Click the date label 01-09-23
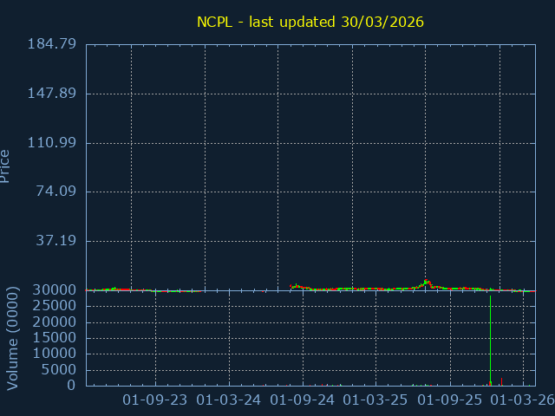This screenshot has height=416, width=555. point(154,400)
